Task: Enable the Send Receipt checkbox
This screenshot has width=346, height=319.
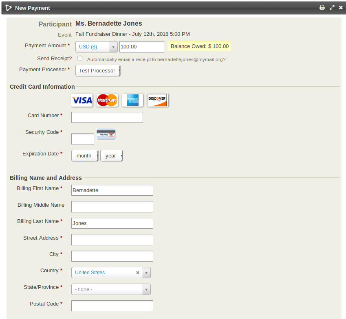Action: [x=80, y=58]
